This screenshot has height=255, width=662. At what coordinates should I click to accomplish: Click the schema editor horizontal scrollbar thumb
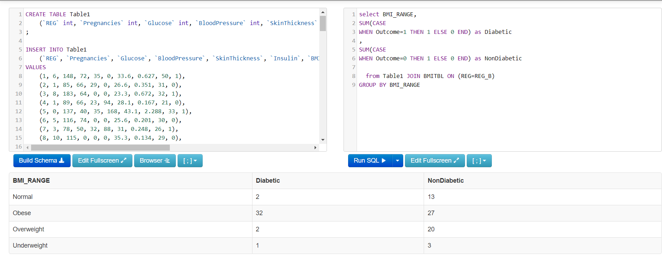[x=100, y=147]
